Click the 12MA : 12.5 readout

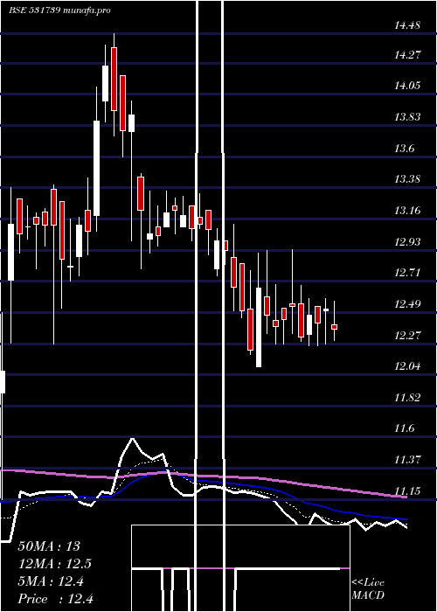[x=54, y=564]
